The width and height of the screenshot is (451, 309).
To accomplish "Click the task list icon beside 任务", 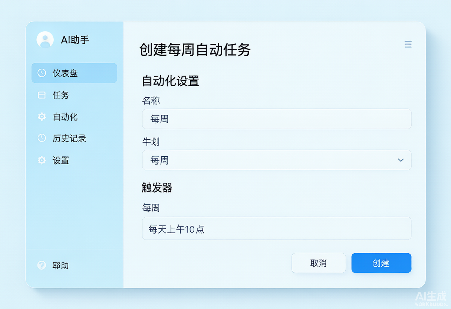I will [42, 95].
